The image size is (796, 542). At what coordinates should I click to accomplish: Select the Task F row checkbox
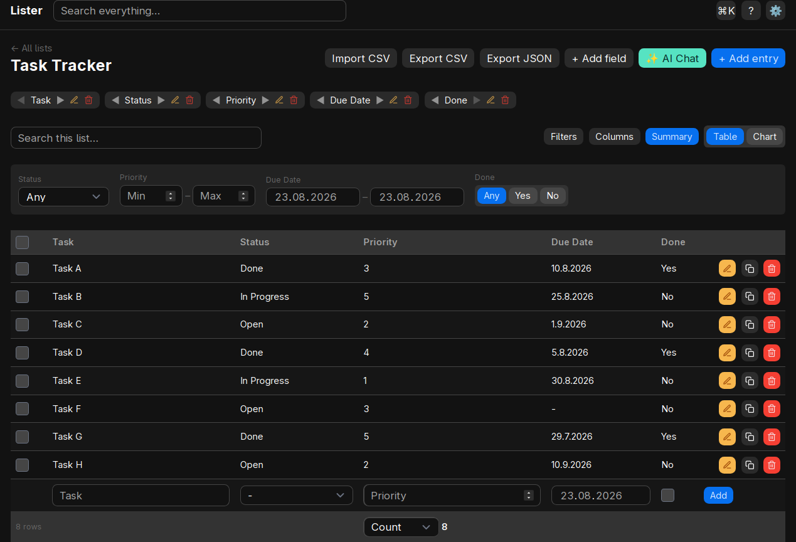[x=22, y=408]
